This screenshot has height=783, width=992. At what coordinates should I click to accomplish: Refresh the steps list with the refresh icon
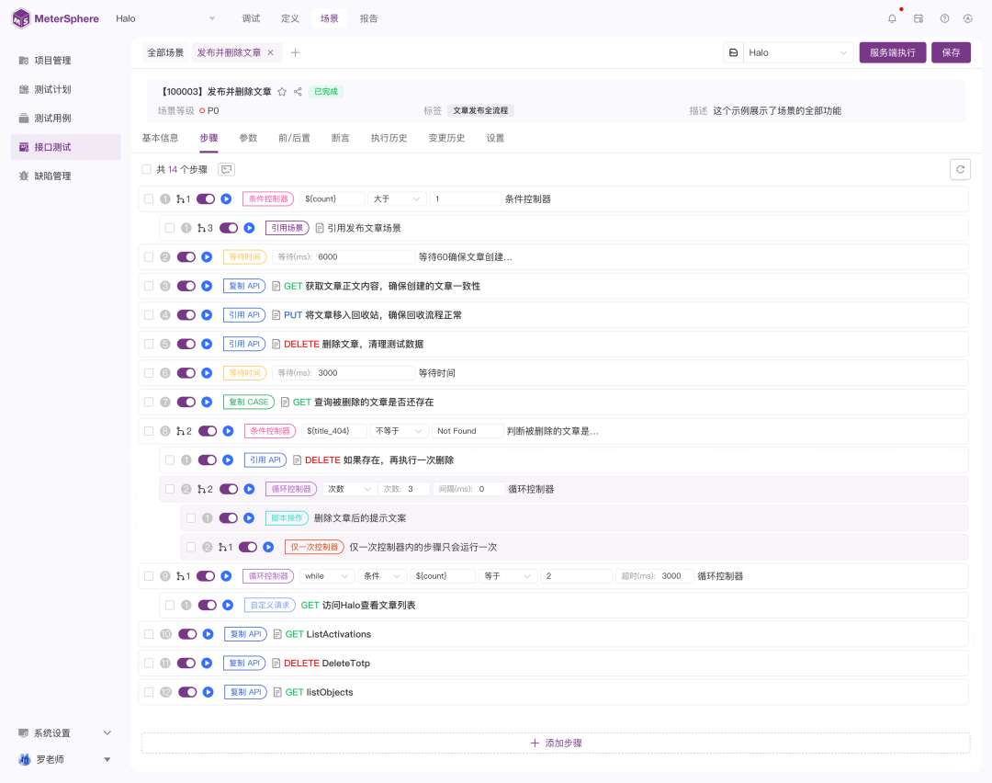tap(959, 169)
